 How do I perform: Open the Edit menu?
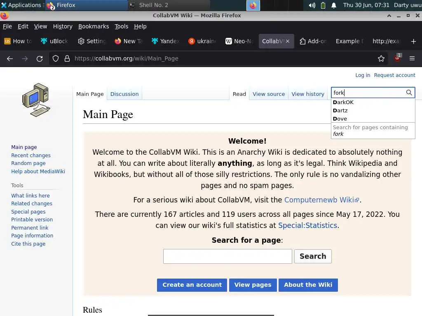pos(23,26)
